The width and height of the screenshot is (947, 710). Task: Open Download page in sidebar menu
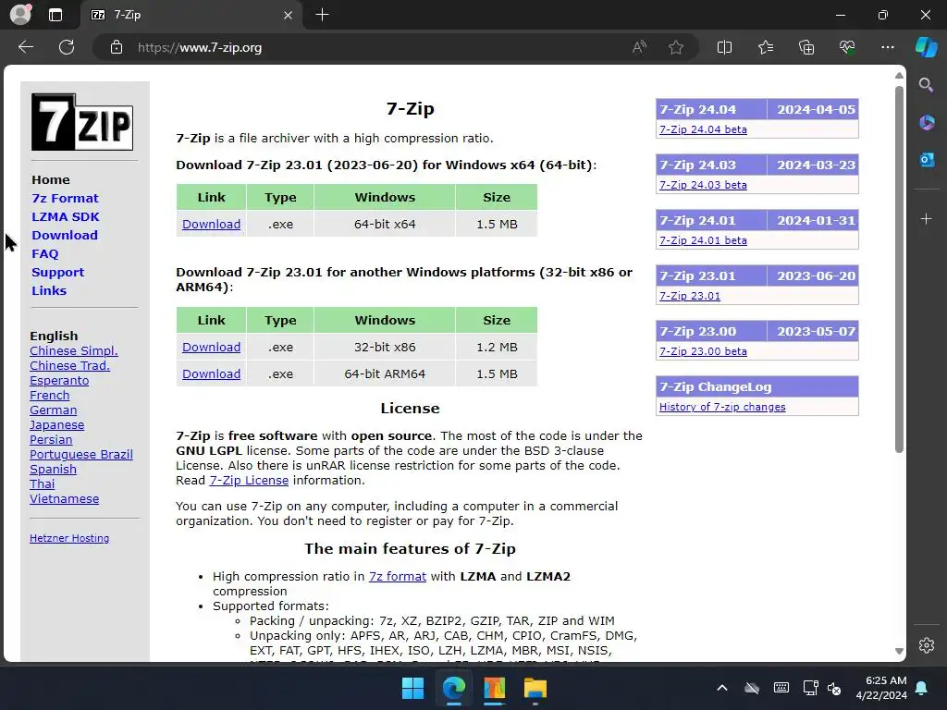65,235
